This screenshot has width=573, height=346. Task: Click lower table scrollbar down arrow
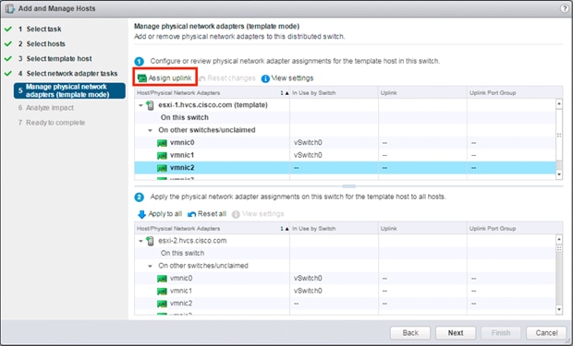click(559, 310)
